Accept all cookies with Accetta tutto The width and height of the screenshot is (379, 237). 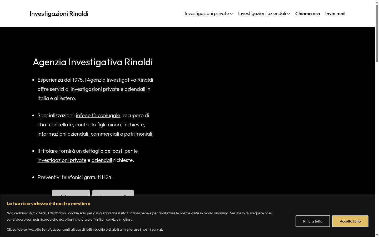pyautogui.click(x=350, y=221)
